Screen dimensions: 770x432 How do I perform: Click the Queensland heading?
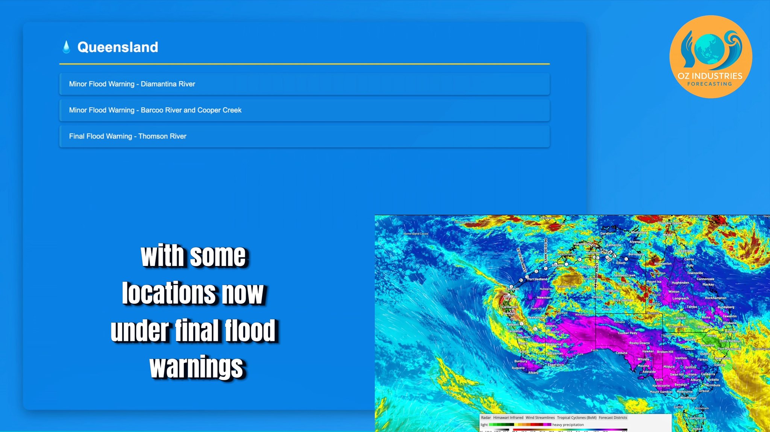click(x=118, y=47)
